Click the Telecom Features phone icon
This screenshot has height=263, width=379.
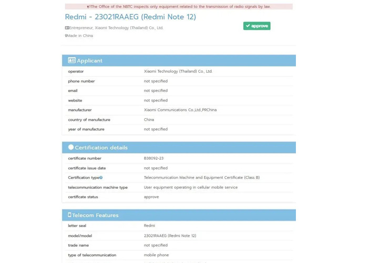[69, 215]
